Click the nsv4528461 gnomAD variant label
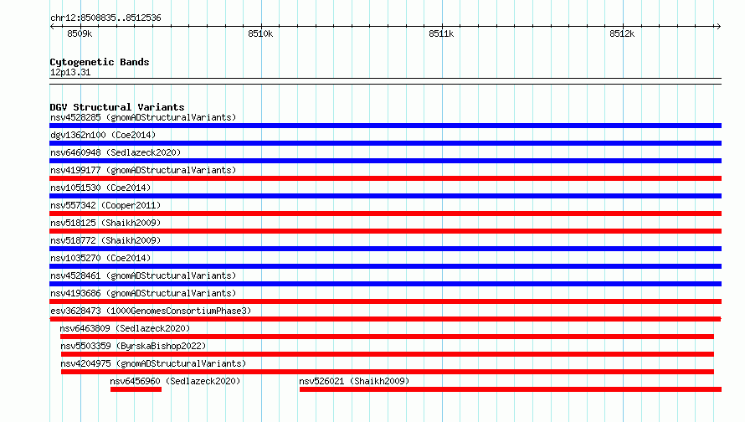 (x=143, y=275)
